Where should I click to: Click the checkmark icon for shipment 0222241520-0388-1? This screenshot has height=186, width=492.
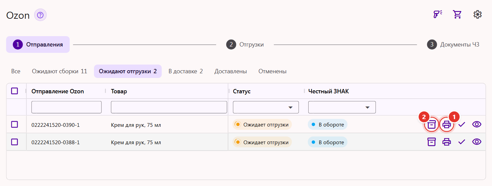point(462,142)
